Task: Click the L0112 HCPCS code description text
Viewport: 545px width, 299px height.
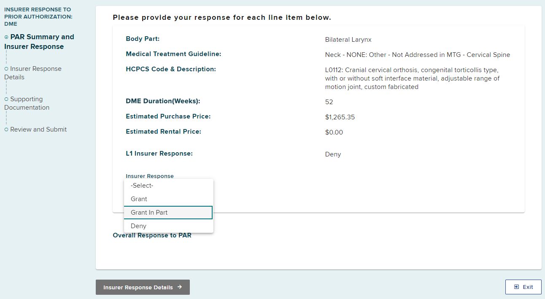Action: (x=412, y=78)
